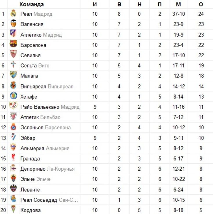This screenshot has height=214, width=213.
Task: Click the Valencia bat crest icon
Action: pos(13,23)
